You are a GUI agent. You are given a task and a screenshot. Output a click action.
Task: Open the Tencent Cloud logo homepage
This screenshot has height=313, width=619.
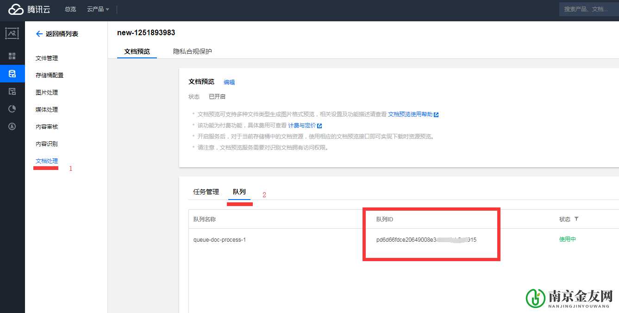(29, 9)
